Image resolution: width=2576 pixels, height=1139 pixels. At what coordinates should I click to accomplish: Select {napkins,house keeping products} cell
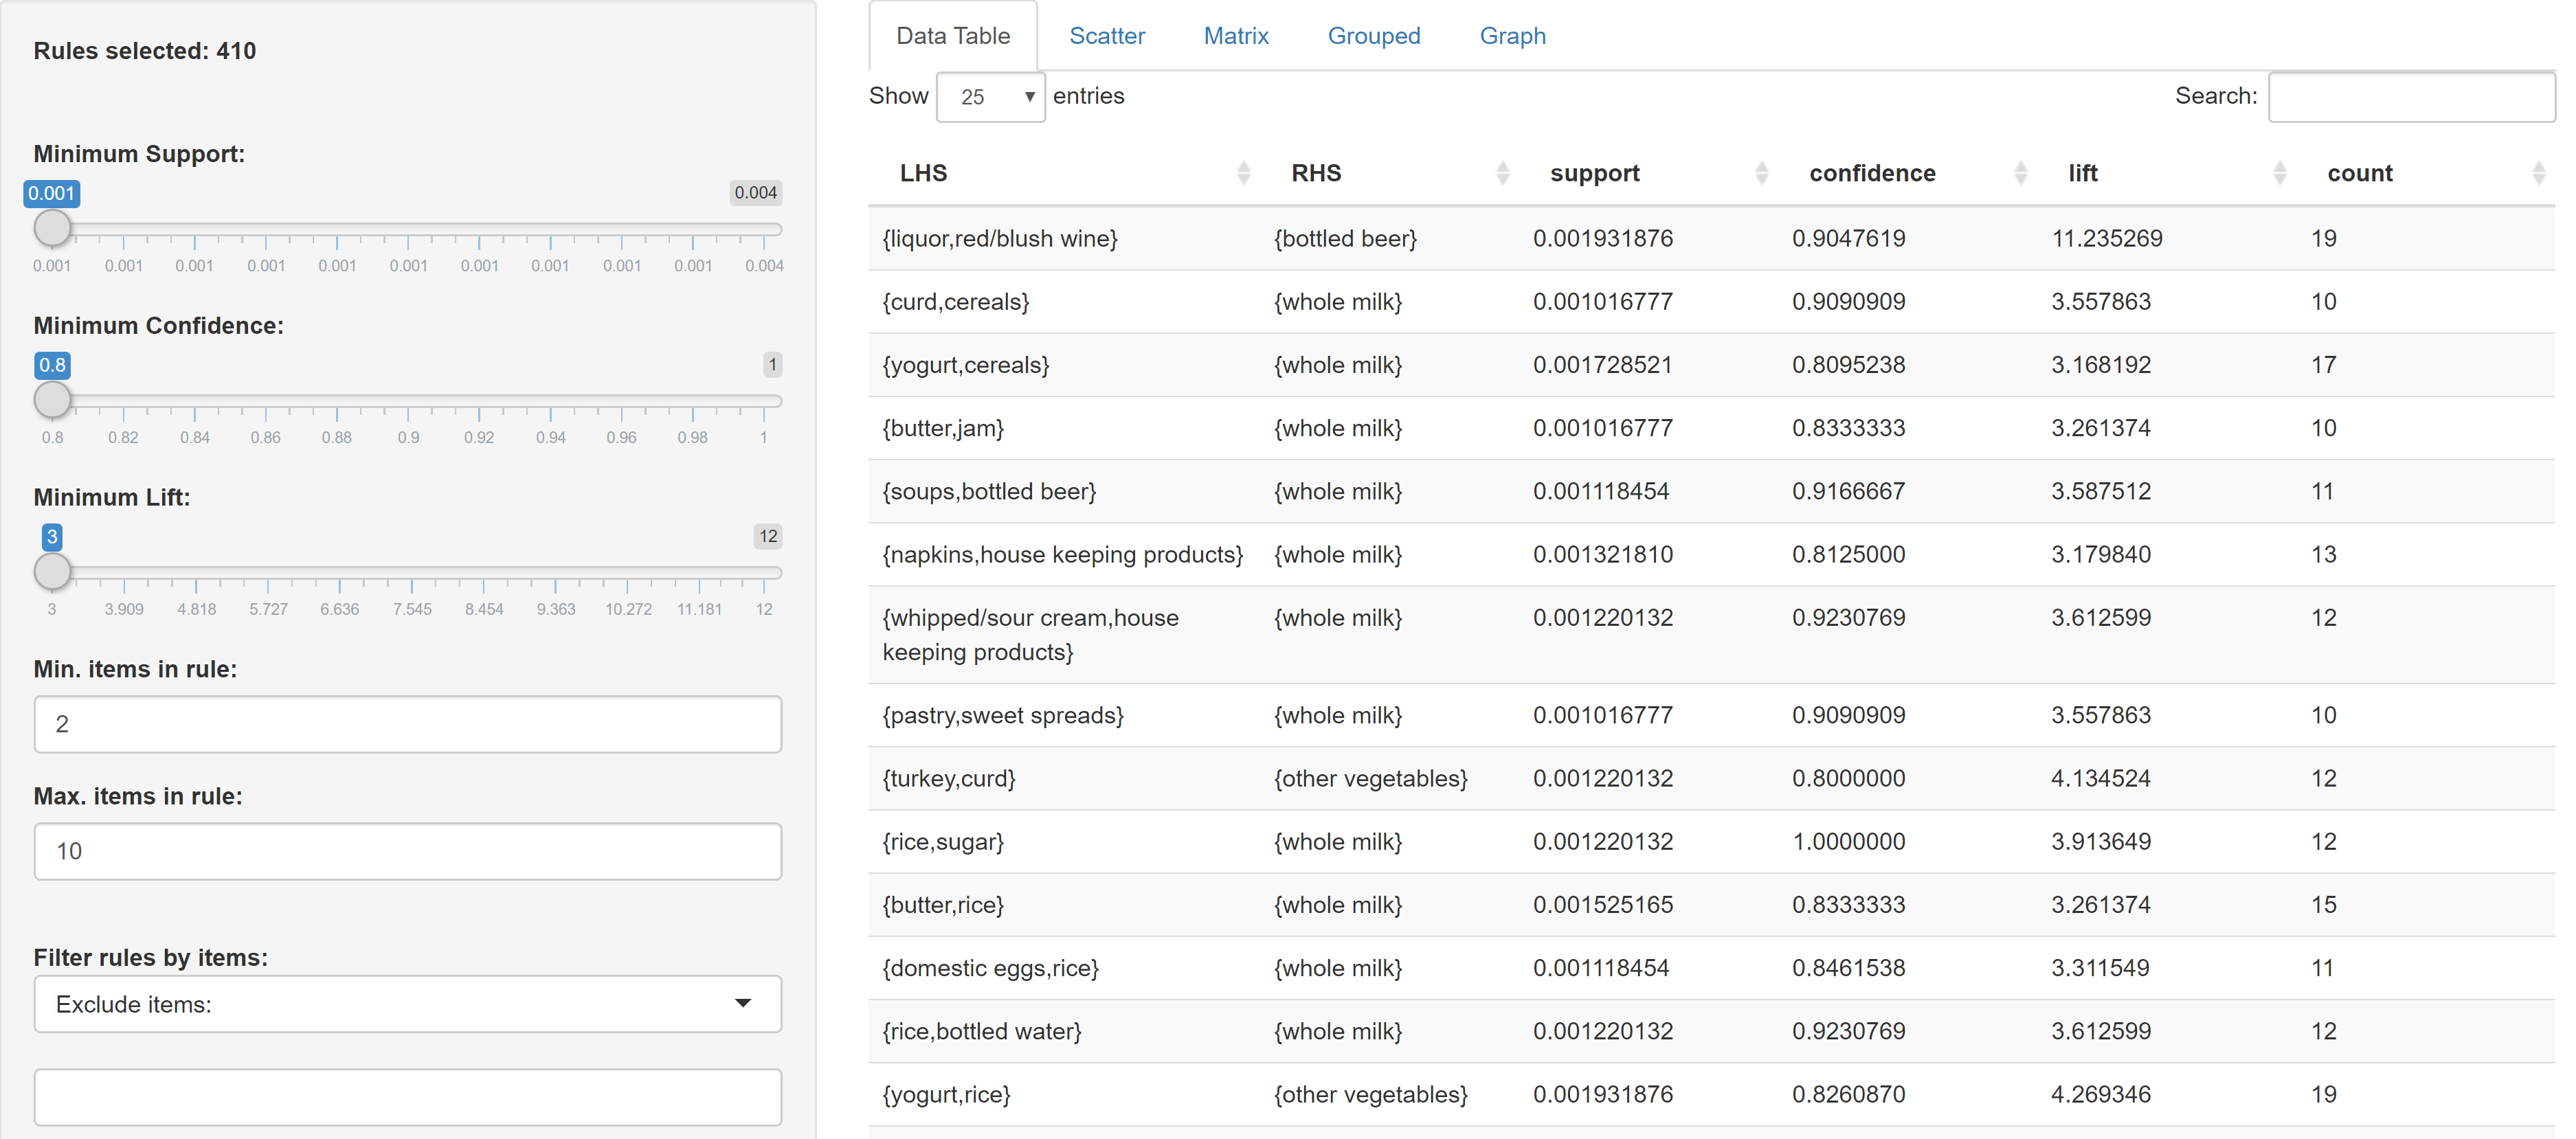[x=1062, y=554]
